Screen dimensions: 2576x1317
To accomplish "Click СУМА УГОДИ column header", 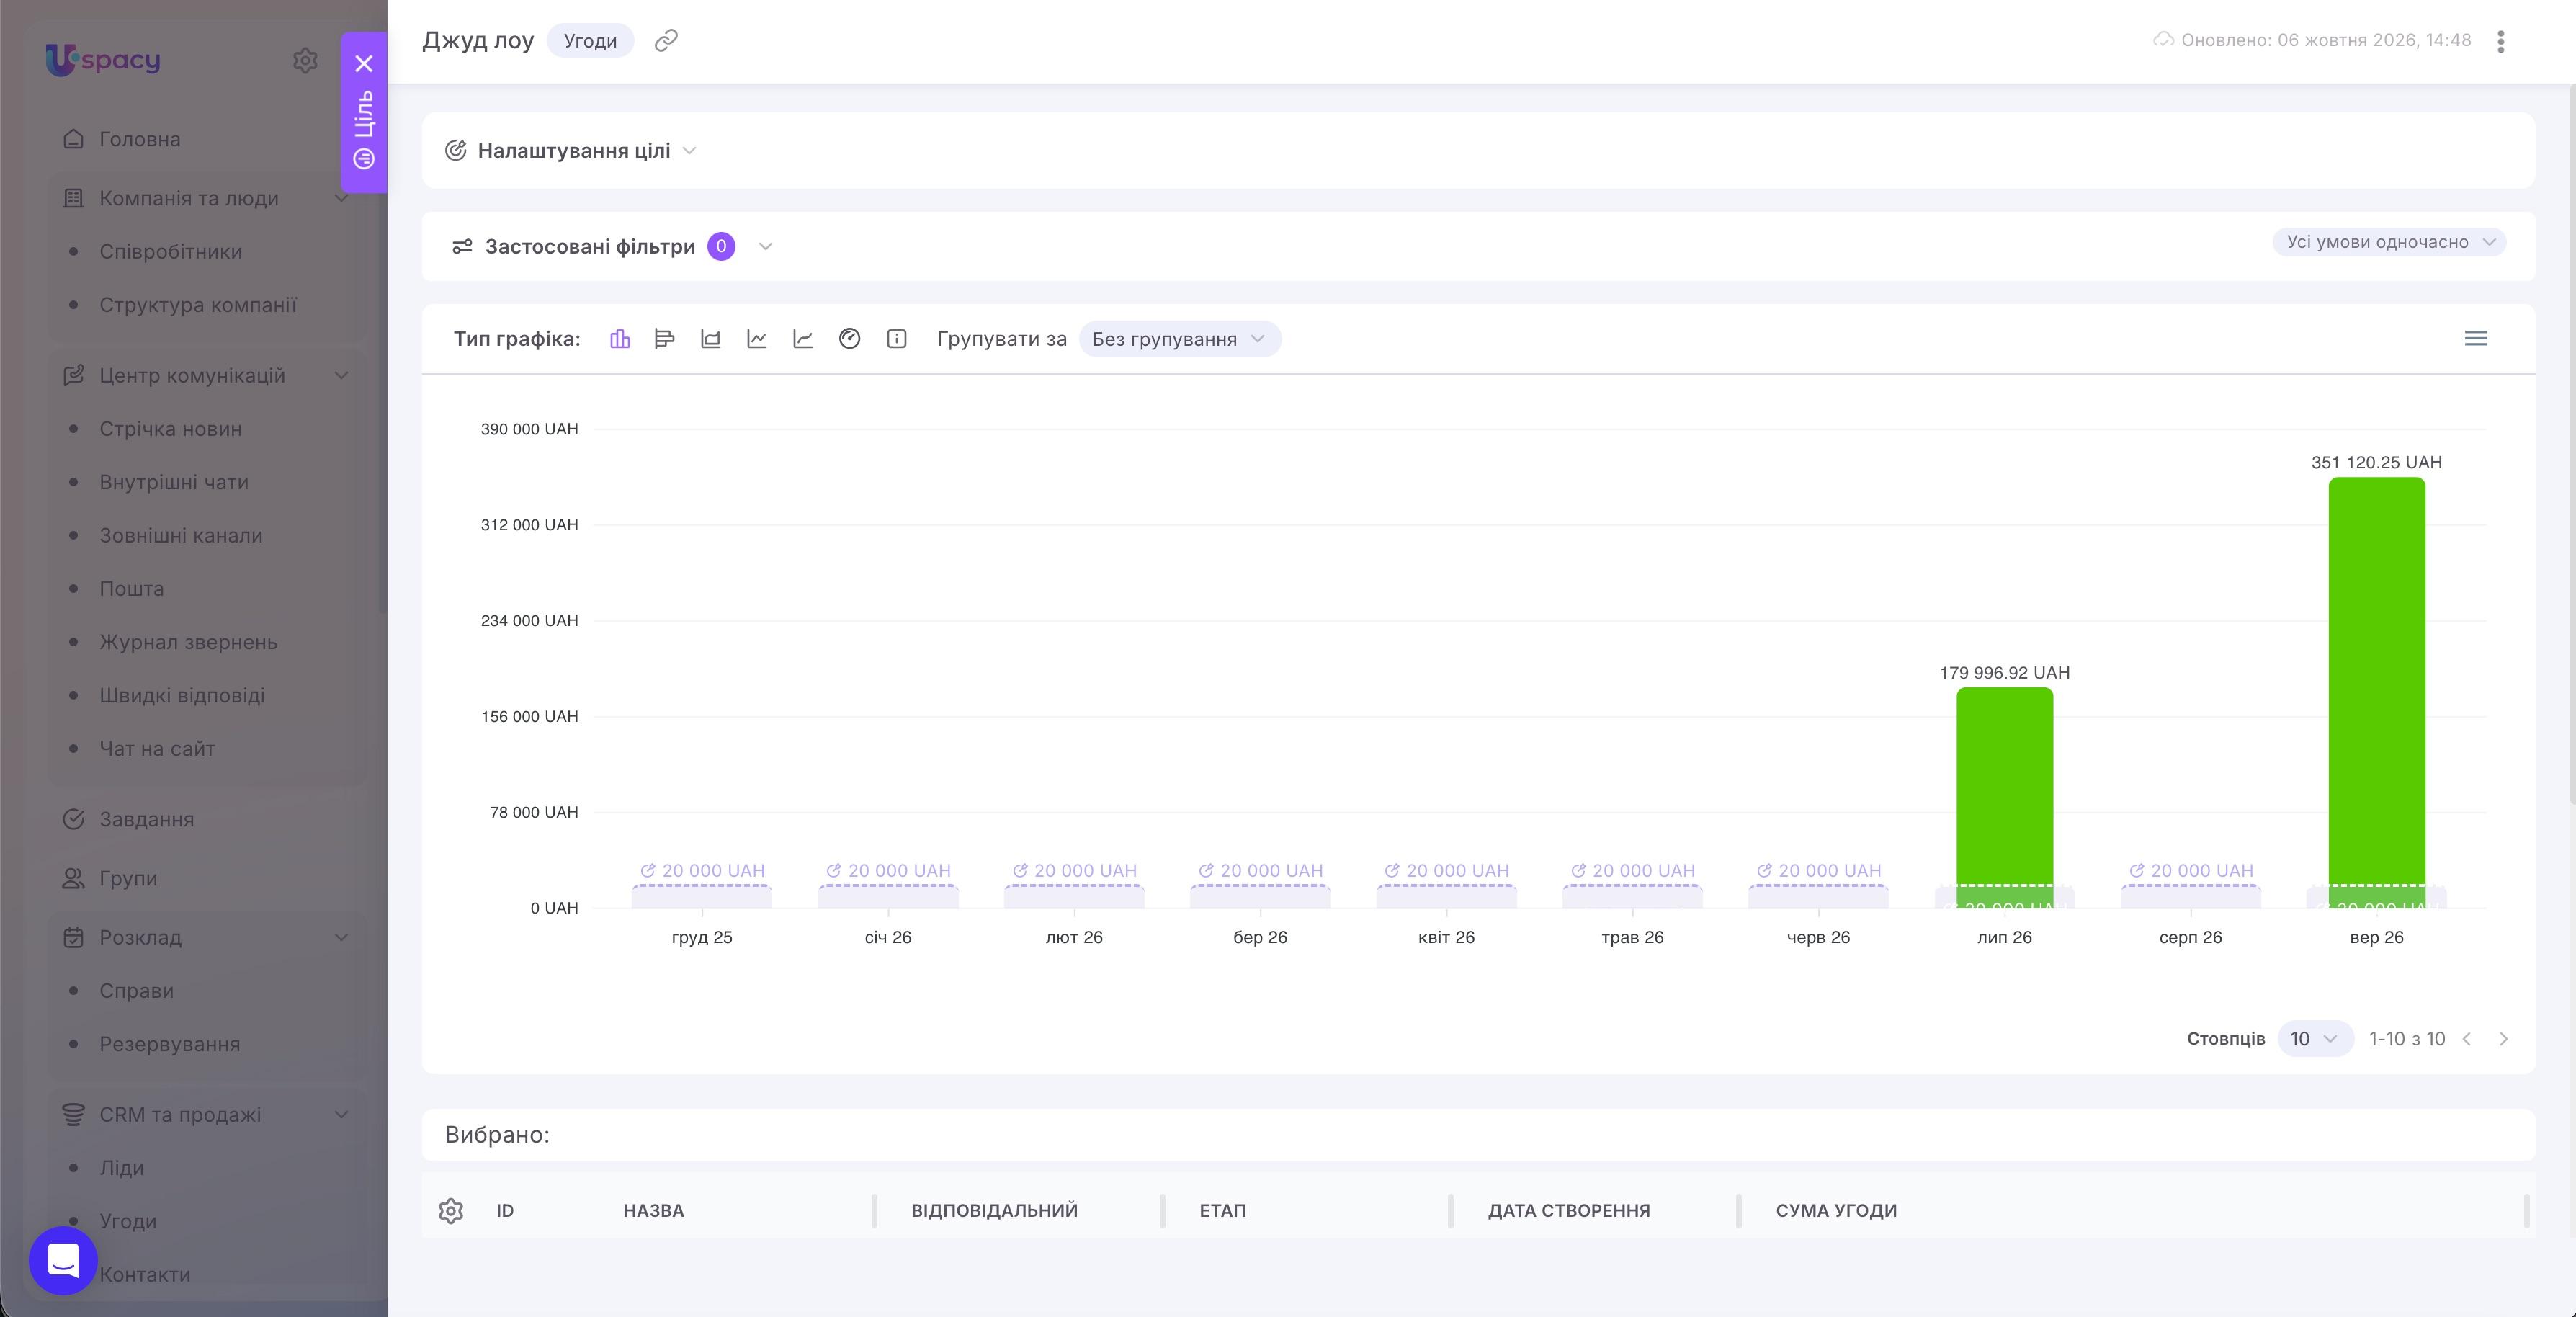I will (1836, 1210).
